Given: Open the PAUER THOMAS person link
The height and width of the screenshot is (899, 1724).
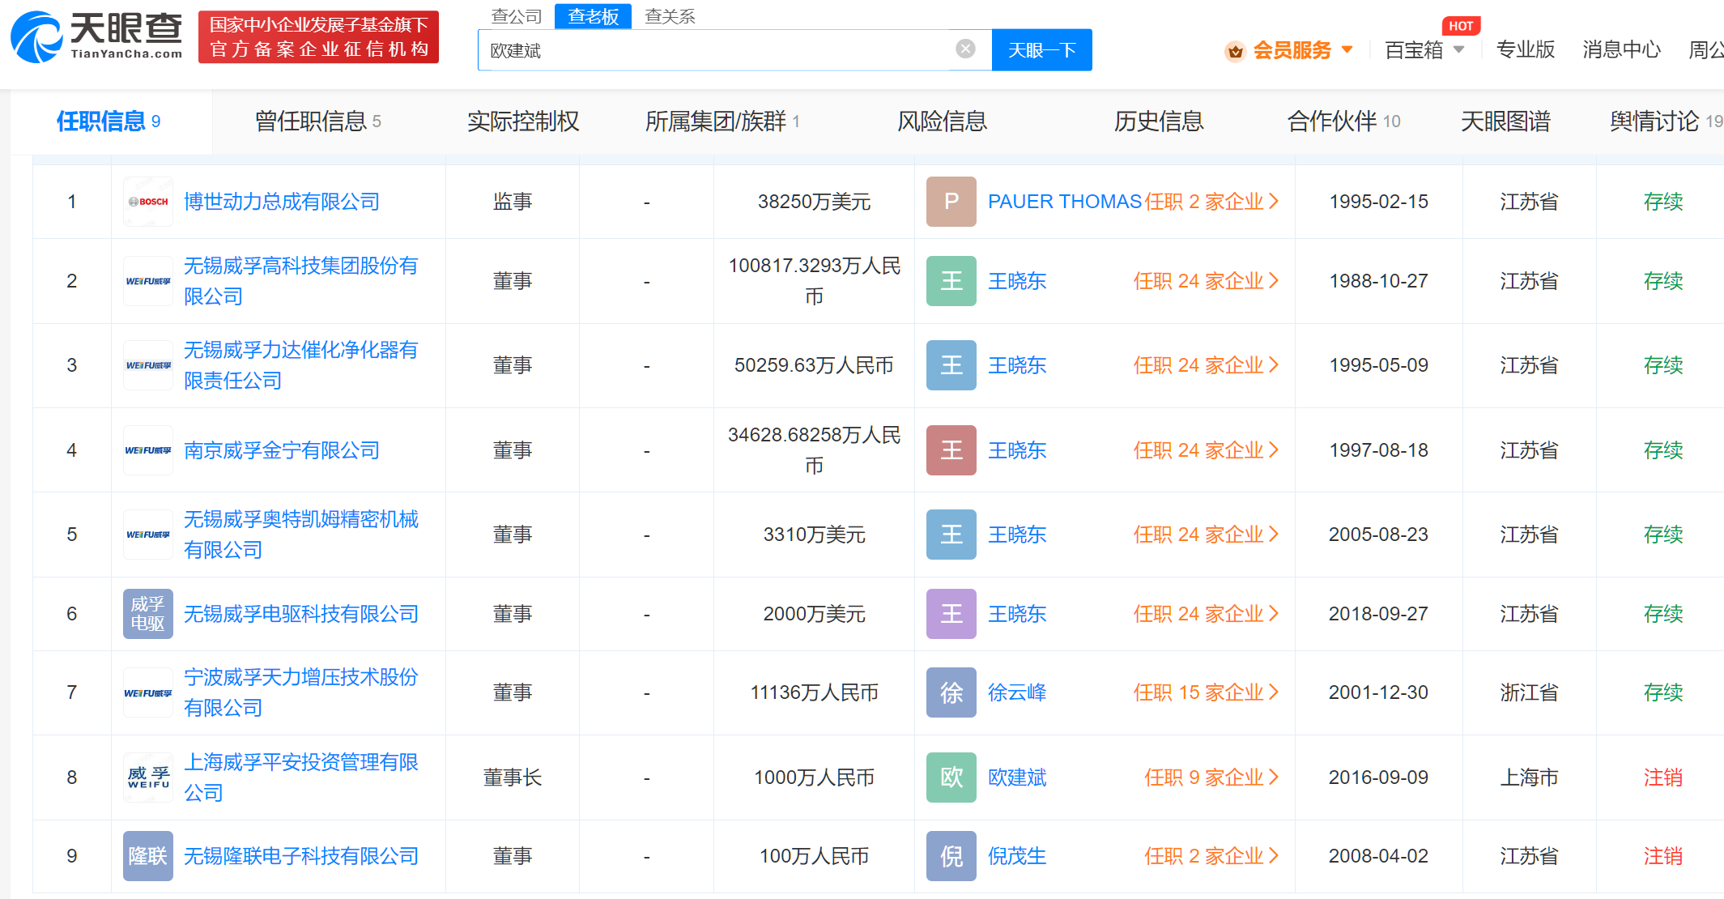Looking at the screenshot, I should 1065,202.
